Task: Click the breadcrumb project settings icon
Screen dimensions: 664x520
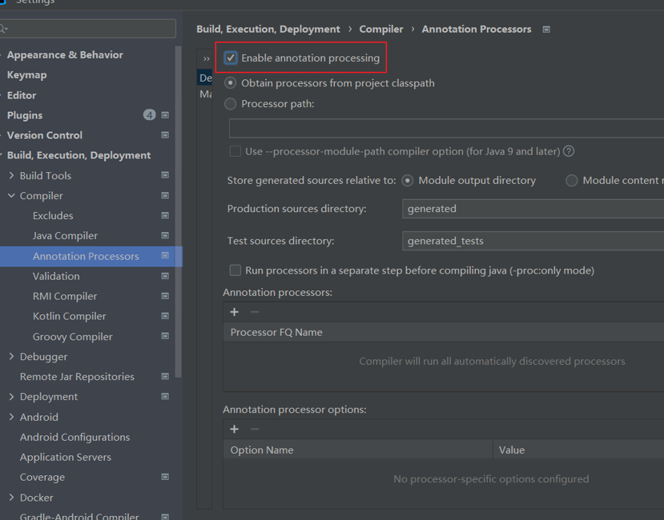Action: (x=546, y=30)
